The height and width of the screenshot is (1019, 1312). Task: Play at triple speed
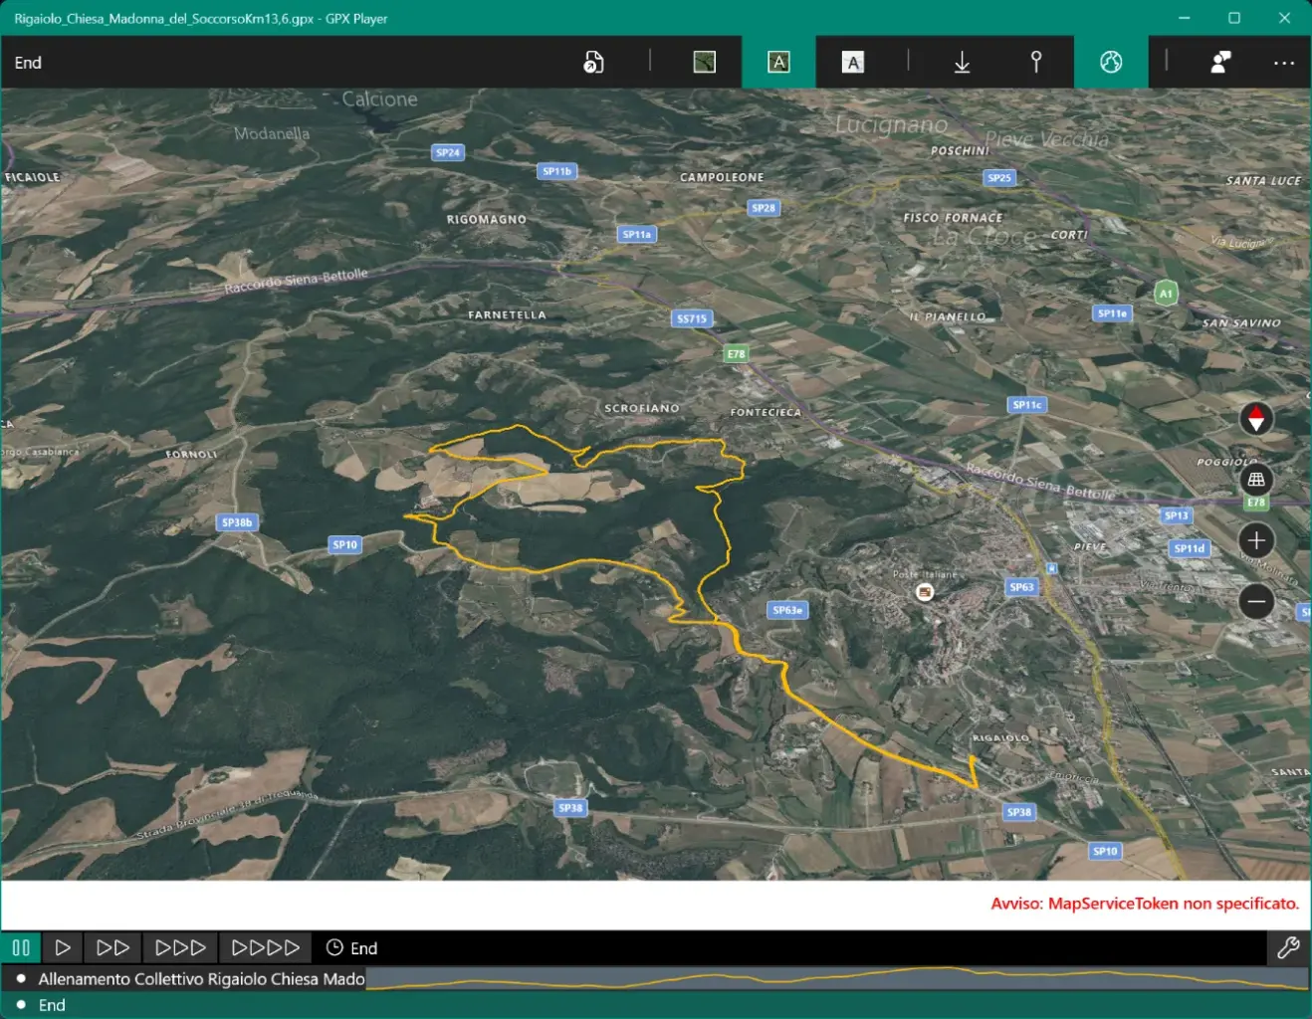click(x=181, y=947)
